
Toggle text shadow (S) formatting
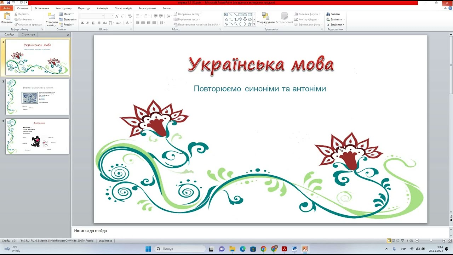(99, 23)
